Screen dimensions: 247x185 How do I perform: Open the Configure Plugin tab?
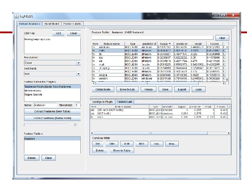coord(102,102)
